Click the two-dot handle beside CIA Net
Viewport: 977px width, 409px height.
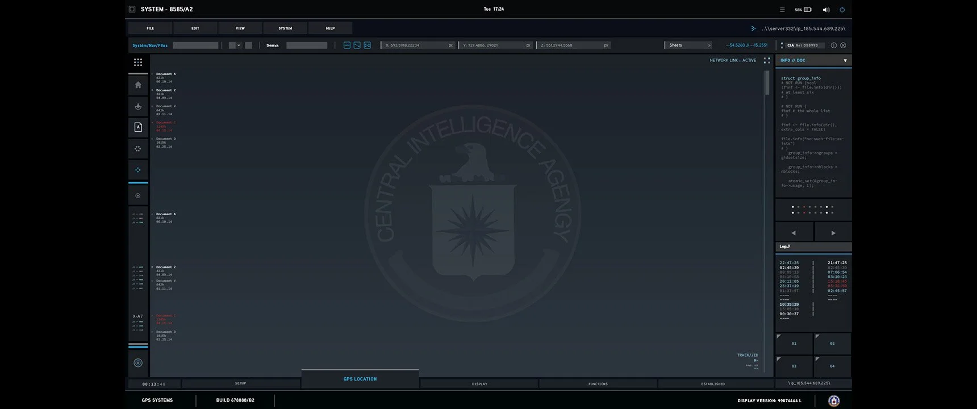[782, 45]
